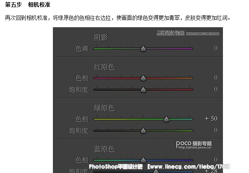The width and height of the screenshot is (249, 173).
Task: Click the blue saturation value + 28
Action: [x=211, y=171]
